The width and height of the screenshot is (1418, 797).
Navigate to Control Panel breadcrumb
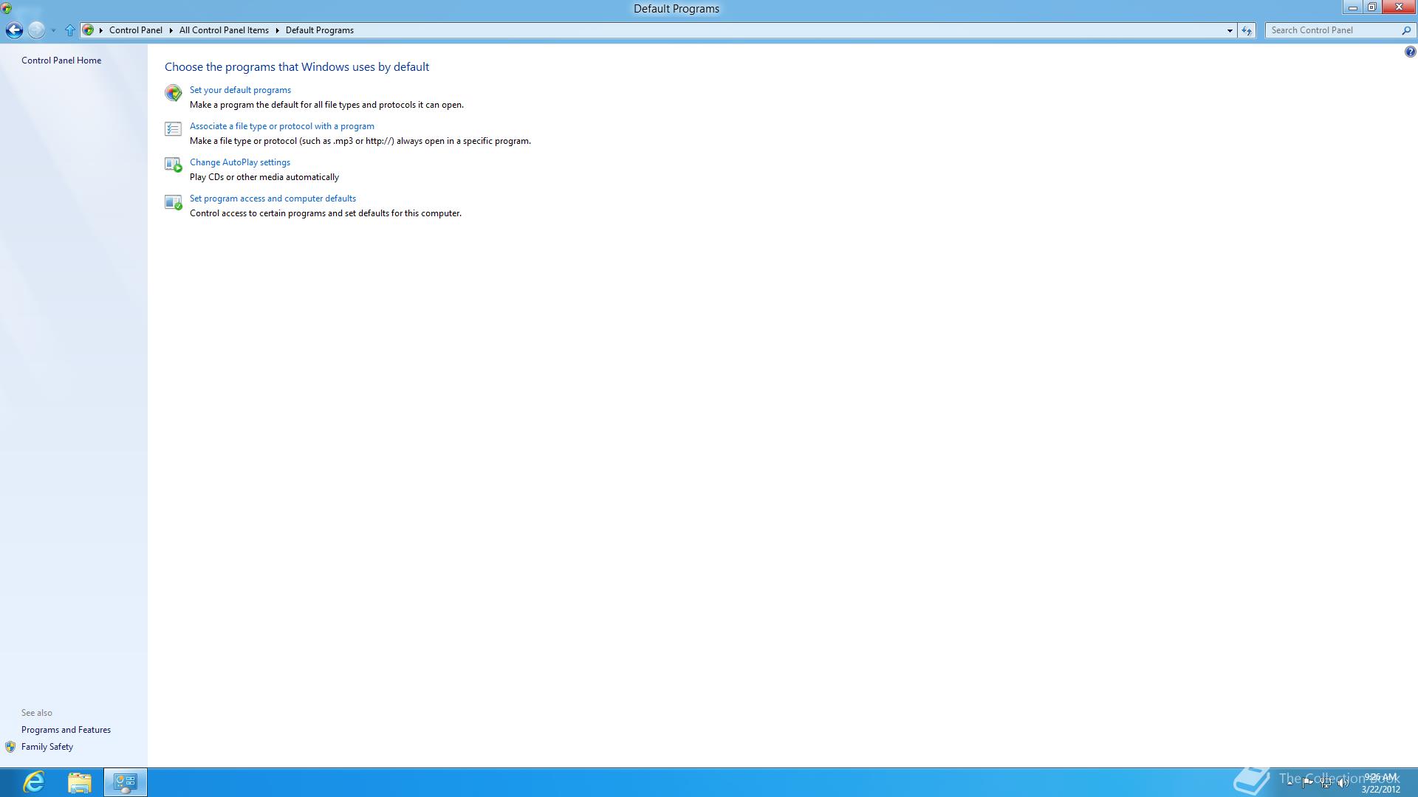pyautogui.click(x=135, y=30)
